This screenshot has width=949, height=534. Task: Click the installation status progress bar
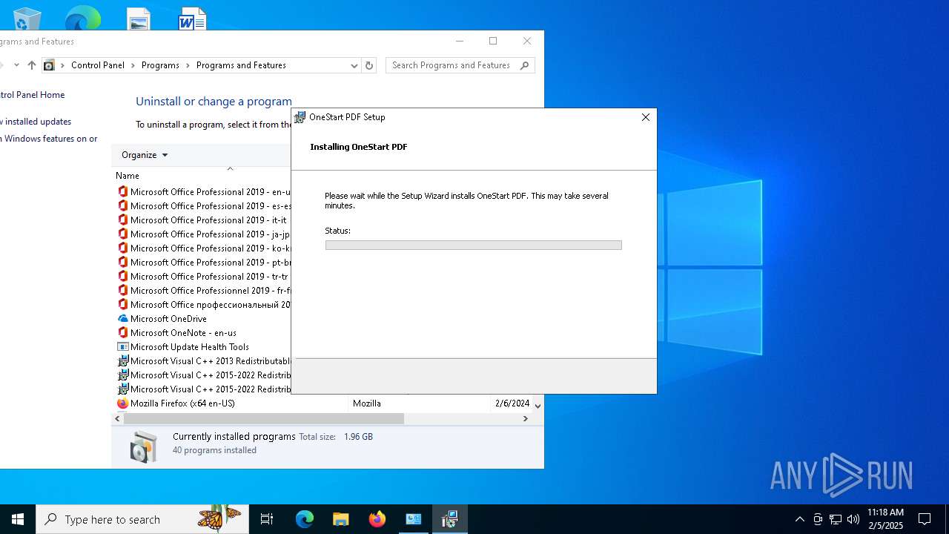[473, 245]
